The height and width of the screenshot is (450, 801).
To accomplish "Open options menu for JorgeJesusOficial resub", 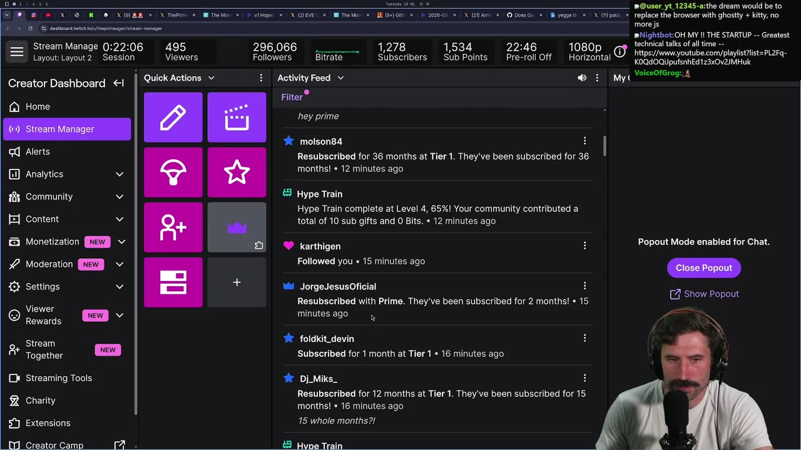I will [584, 286].
